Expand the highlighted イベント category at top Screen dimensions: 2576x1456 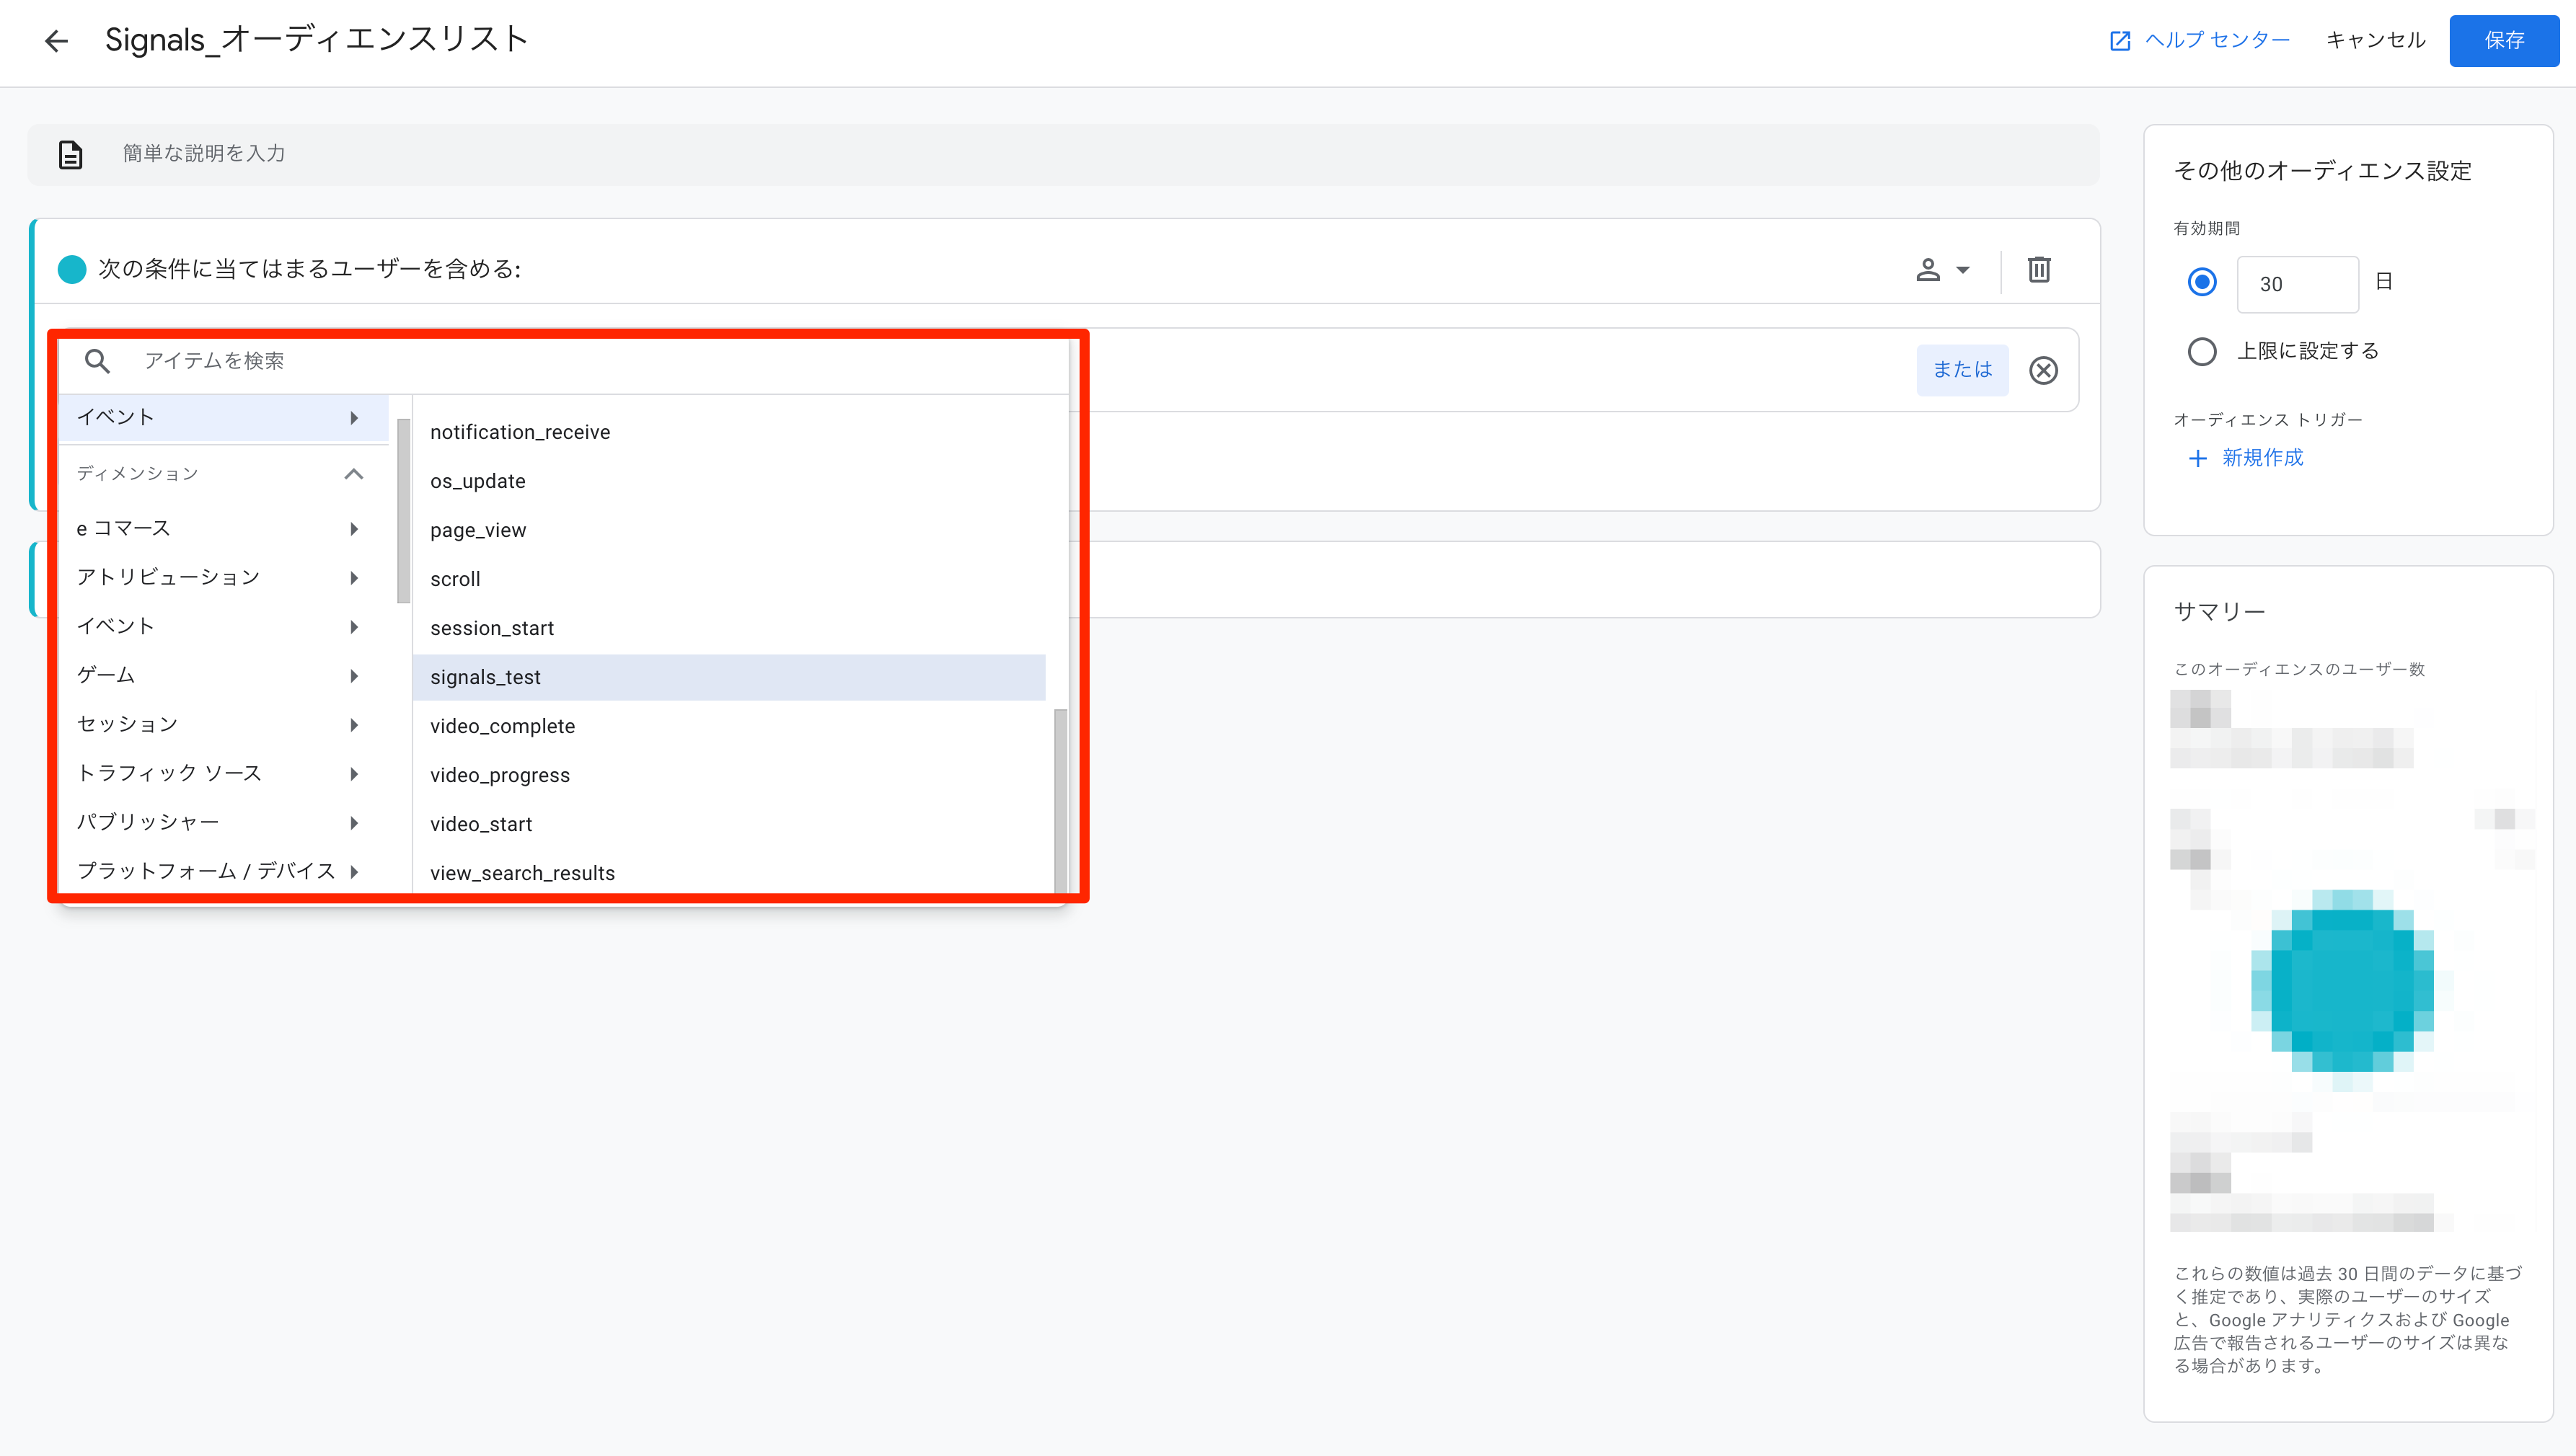tap(224, 417)
